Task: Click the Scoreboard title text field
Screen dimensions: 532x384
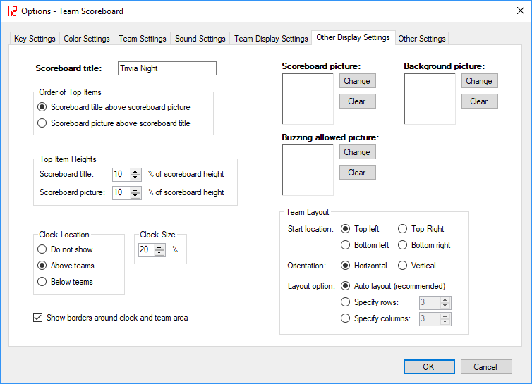Action: click(167, 68)
